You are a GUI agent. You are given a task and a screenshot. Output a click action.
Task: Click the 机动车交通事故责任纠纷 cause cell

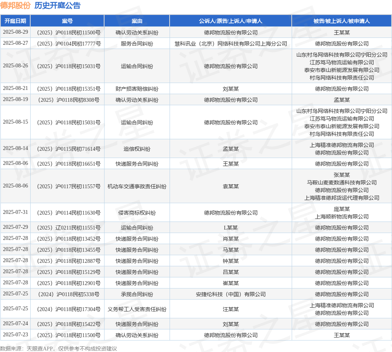(137, 186)
